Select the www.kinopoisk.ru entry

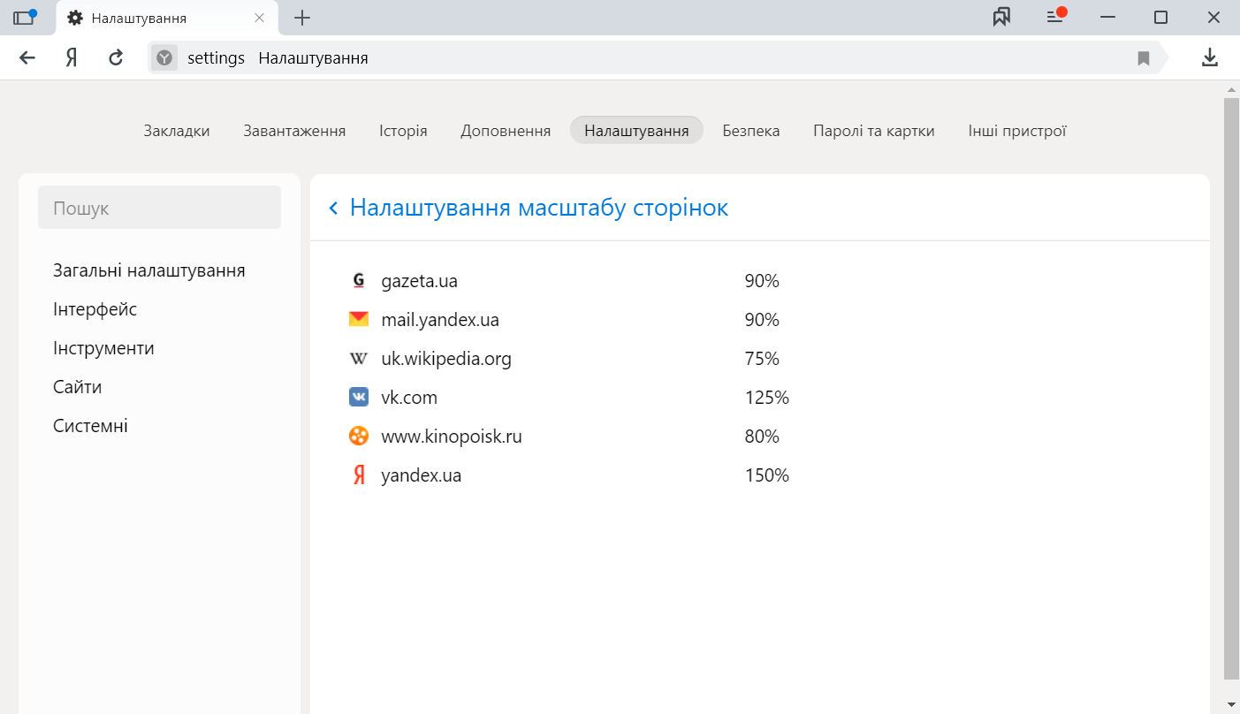click(452, 437)
